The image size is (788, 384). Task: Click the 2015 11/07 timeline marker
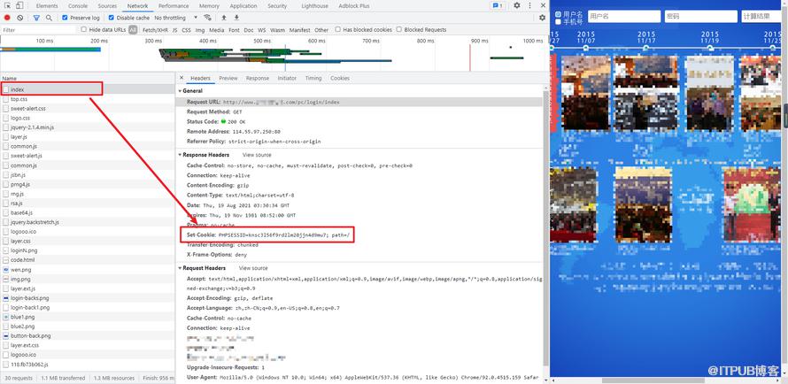[586, 48]
